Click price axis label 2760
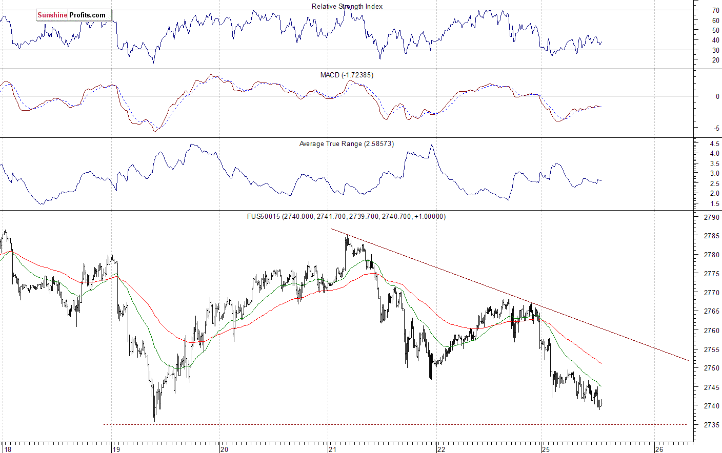This screenshot has width=722, height=453. pyautogui.click(x=712, y=331)
